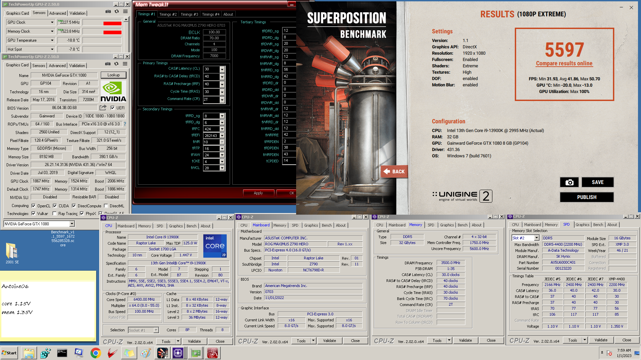641x360 pixels.
Task: Click the BIOS share/export arrow icon
Action: (x=103, y=108)
